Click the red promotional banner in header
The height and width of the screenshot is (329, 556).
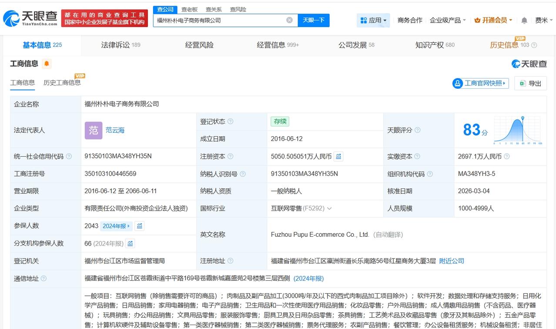click(104, 18)
